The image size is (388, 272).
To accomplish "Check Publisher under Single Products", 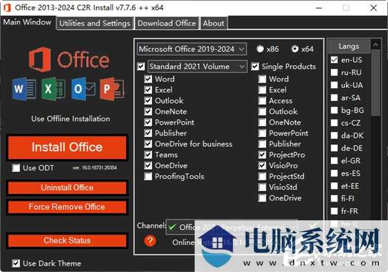I will click(x=263, y=144).
